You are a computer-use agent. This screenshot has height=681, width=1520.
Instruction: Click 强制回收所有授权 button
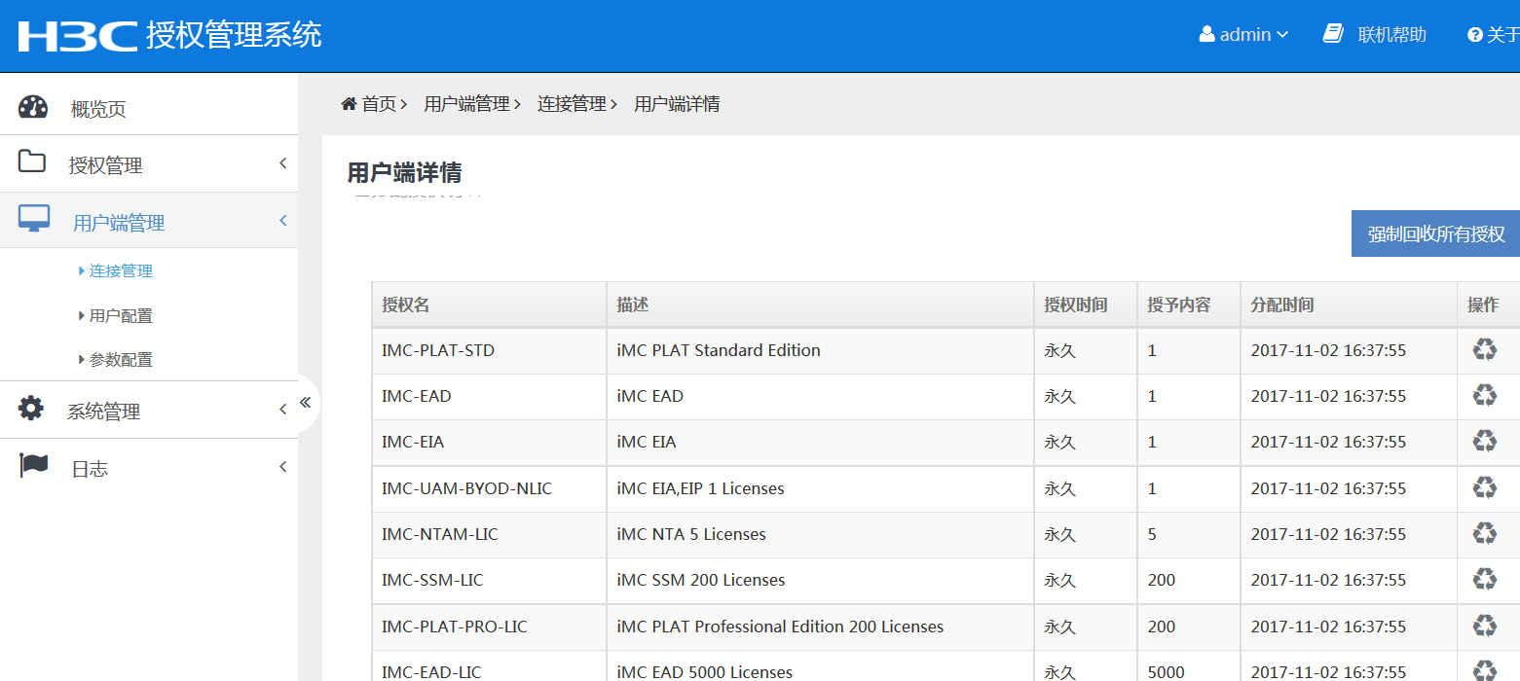[1435, 234]
